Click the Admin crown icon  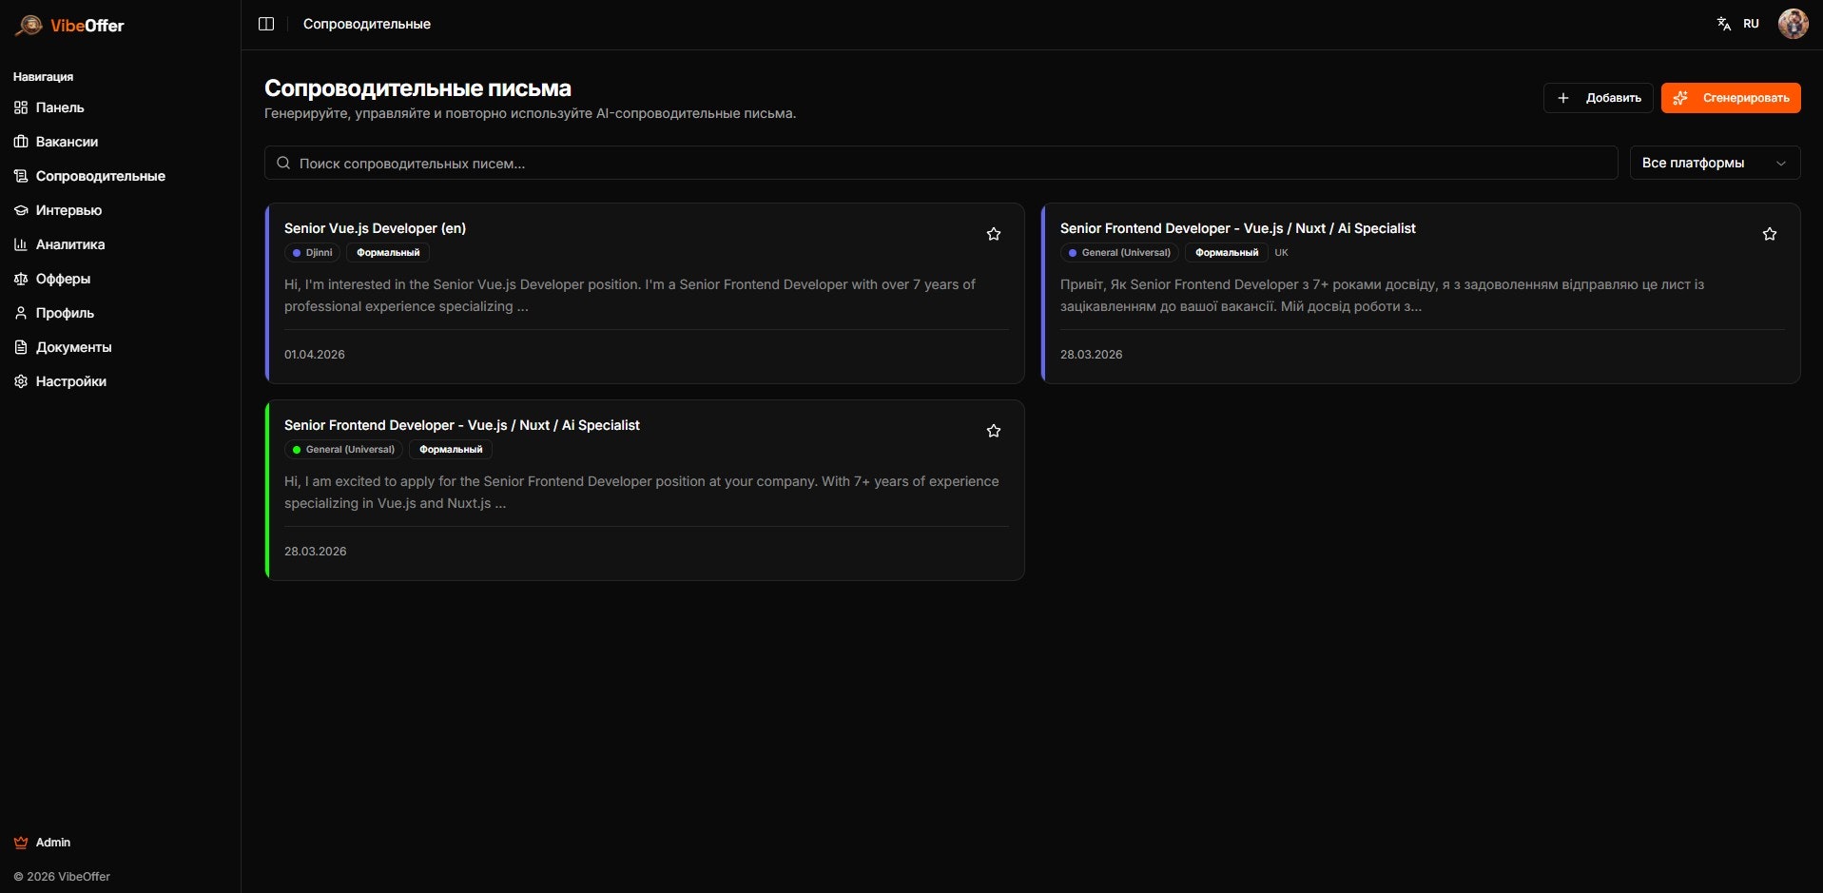point(21,843)
